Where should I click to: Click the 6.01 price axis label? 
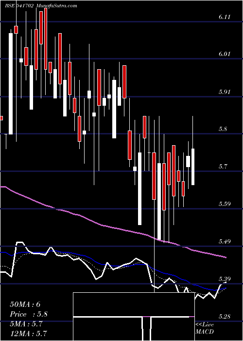225,54
